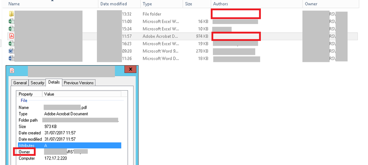Select the Name property row
368x165 pixels.
click(70, 108)
